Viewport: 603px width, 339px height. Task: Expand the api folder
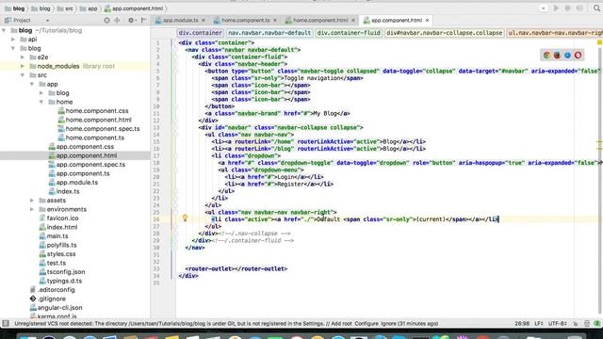pos(13,40)
